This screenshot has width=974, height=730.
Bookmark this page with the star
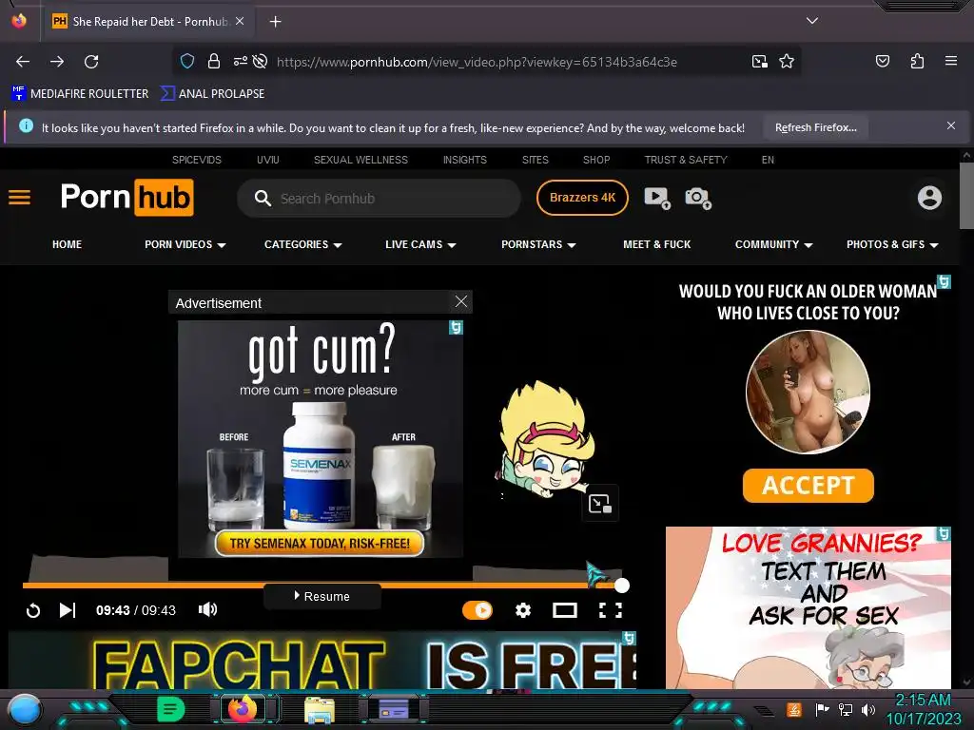pos(787,62)
